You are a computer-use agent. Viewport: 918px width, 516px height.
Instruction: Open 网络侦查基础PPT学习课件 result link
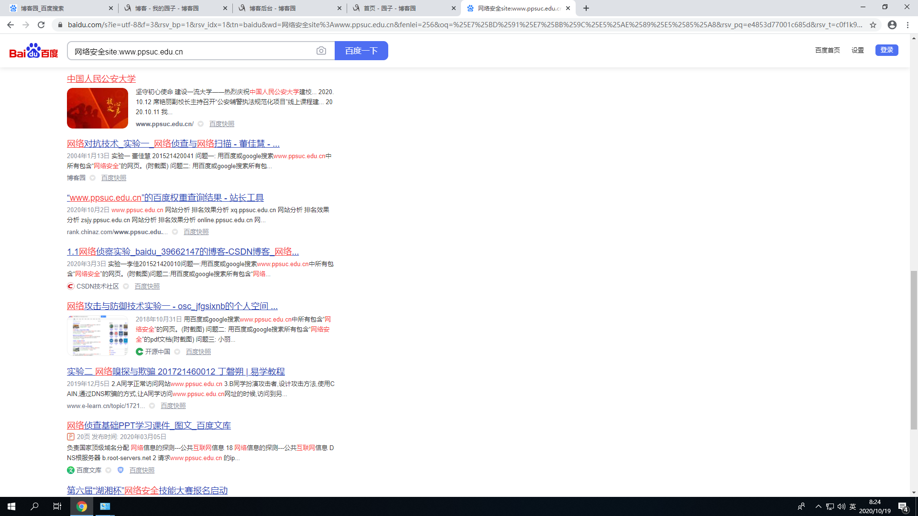(149, 425)
